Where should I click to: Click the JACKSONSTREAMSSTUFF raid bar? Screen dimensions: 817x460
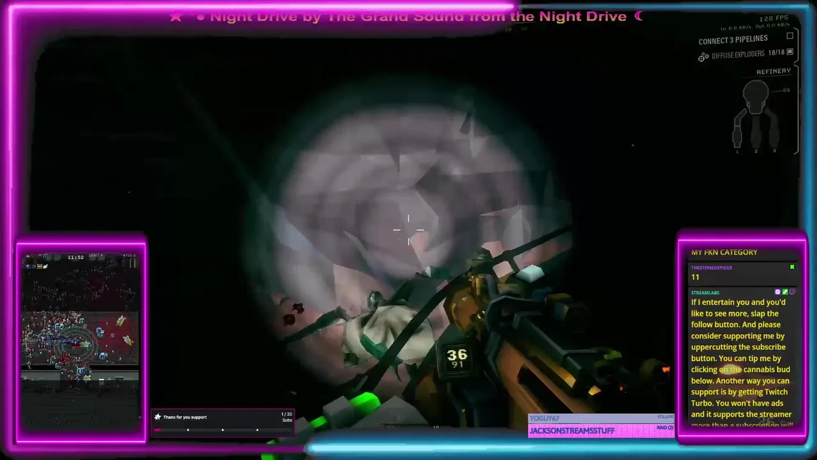pyautogui.click(x=601, y=431)
